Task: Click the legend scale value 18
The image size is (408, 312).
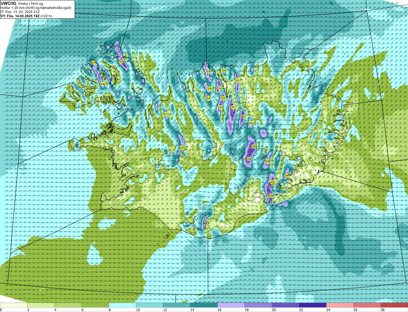Action: (246, 310)
